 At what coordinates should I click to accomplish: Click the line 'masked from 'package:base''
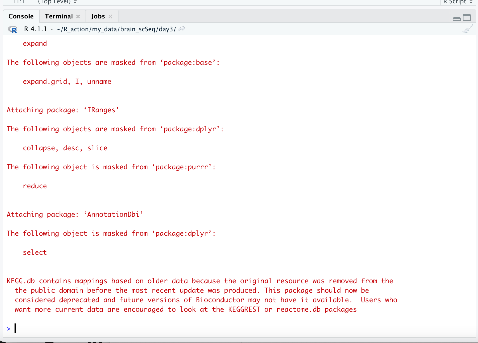[113, 62]
